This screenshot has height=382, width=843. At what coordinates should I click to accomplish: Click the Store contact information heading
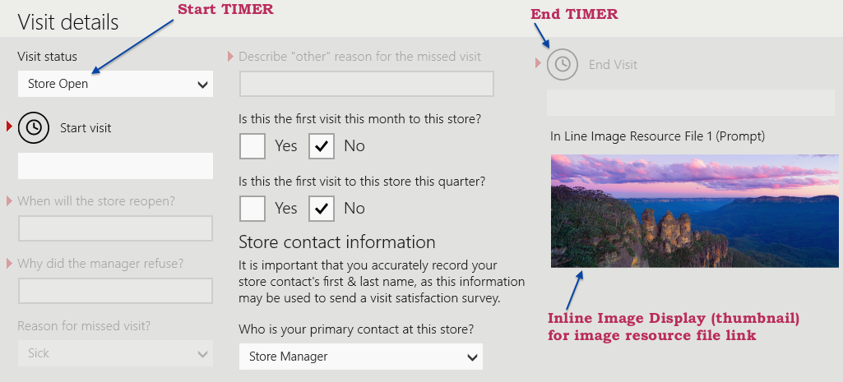coord(336,242)
